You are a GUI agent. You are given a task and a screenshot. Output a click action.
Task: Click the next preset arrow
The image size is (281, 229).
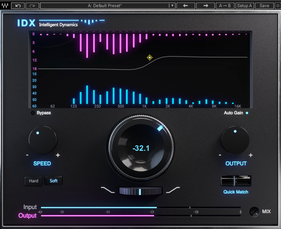(205, 5)
